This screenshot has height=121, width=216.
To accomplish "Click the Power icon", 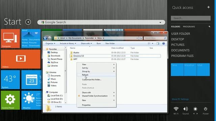I will pos(206,109).
